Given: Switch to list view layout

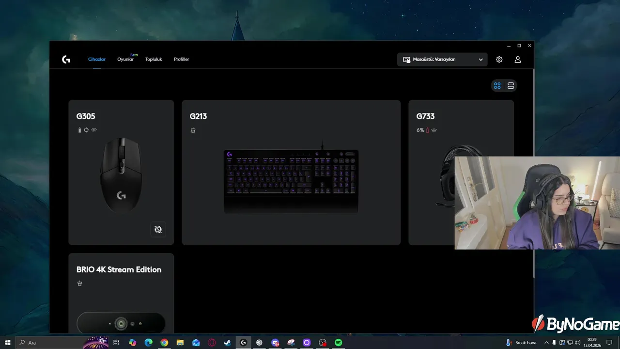Looking at the screenshot, I should click(x=511, y=86).
